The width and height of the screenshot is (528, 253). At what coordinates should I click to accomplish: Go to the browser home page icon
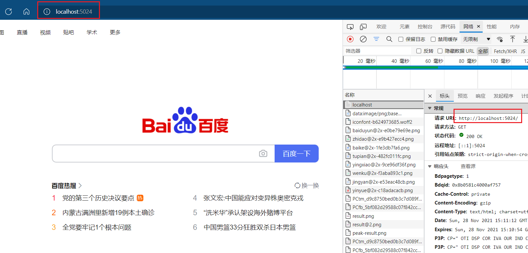click(26, 12)
